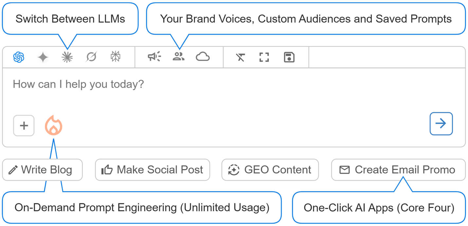
Task: Choose the circle-slash LLM model icon
Action: pyautogui.click(x=91, y=57)
